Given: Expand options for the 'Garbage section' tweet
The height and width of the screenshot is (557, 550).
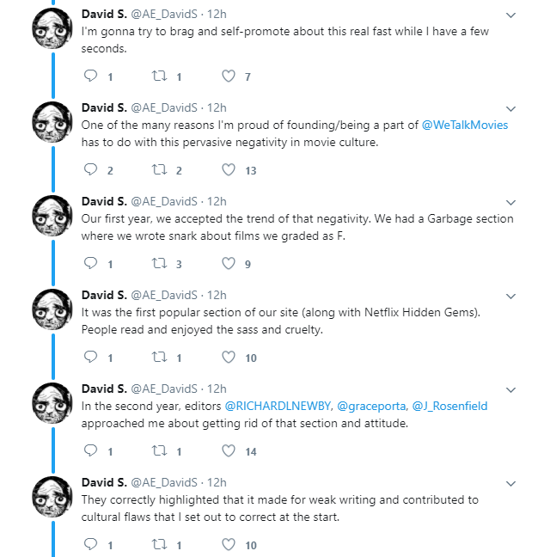Looking at the screenshot, I should coord(510,203).
